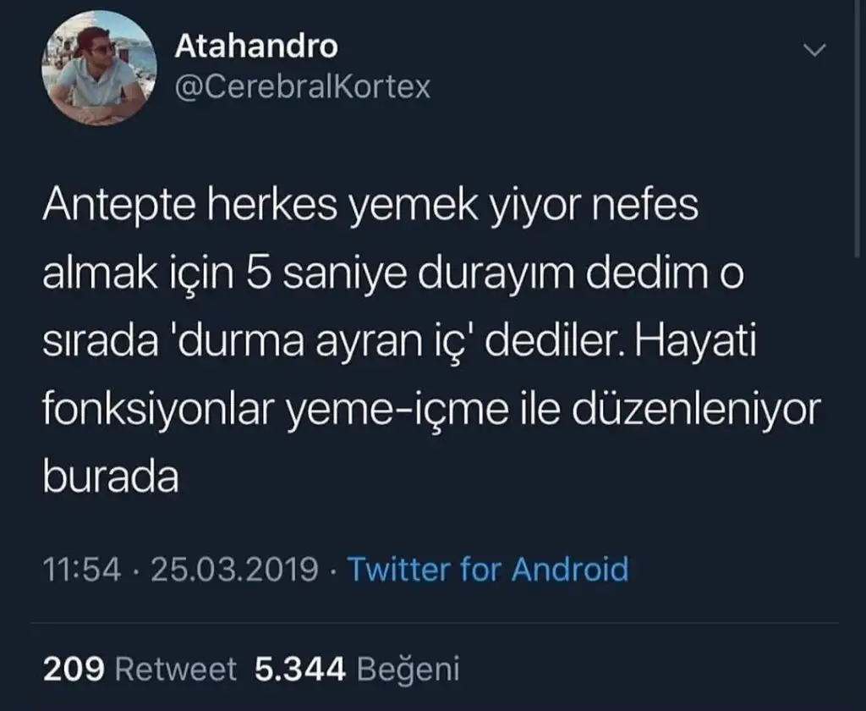Open the Twitter for Android source link
866x711 pixels.
click(x=488, y=569)
